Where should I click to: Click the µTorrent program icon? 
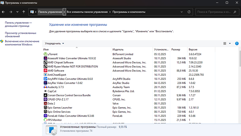(x=45, y=54)
